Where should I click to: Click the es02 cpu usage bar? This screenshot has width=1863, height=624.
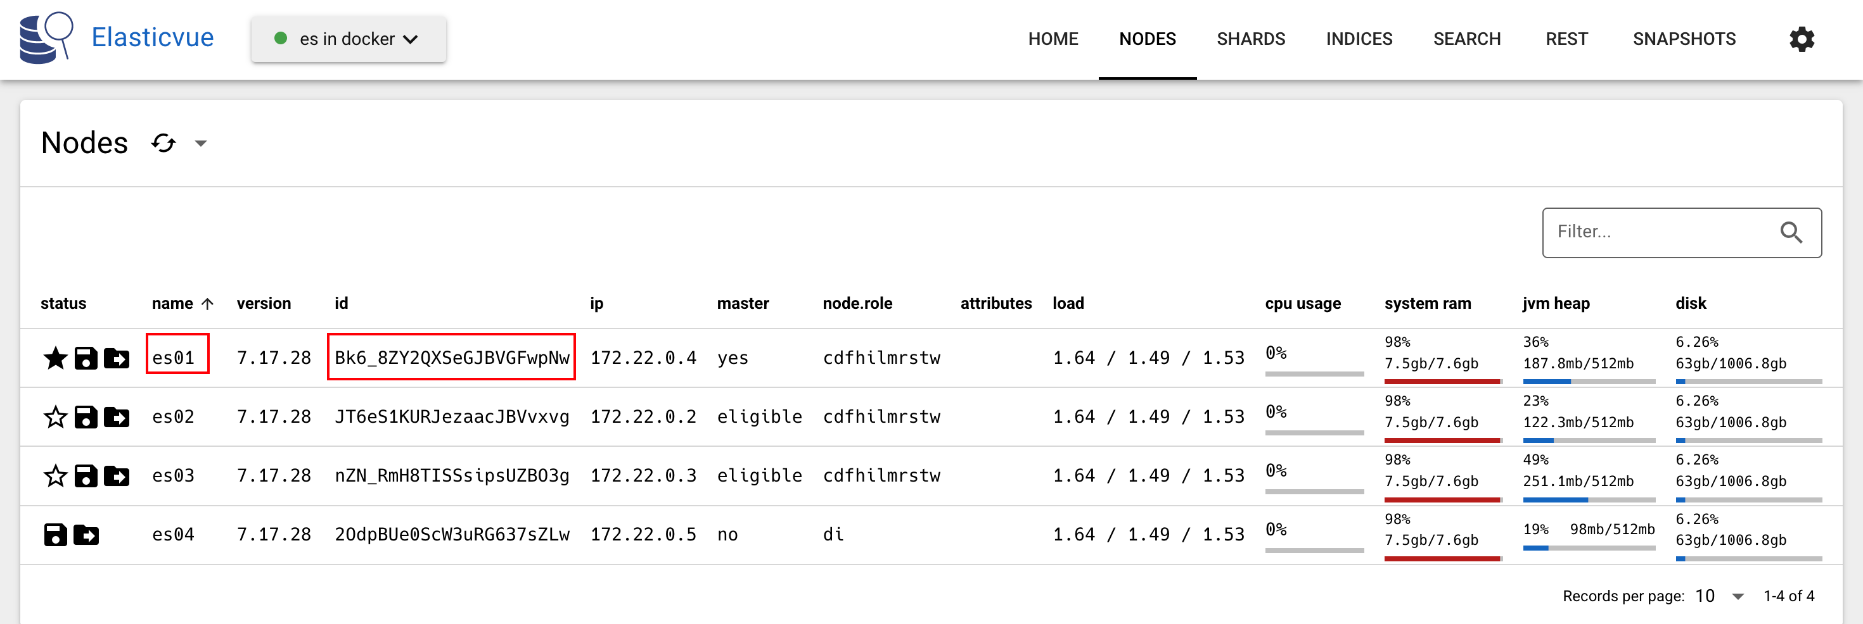pos(1314,433)
